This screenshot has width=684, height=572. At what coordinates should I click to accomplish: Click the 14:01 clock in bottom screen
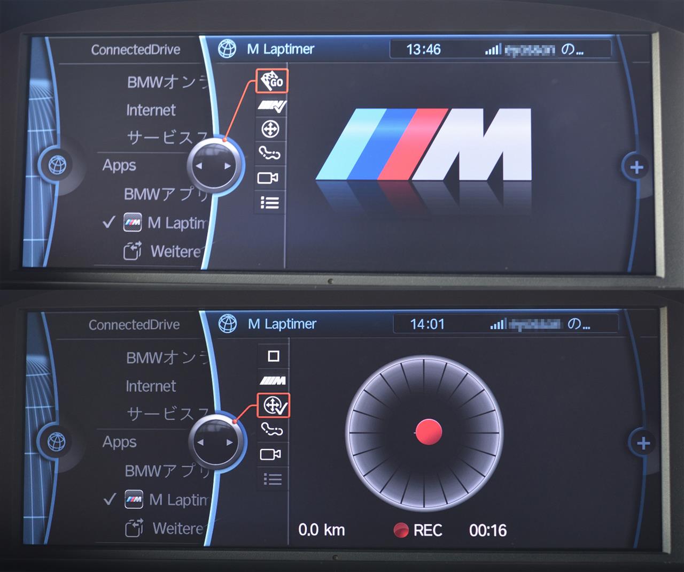[427, 324]
